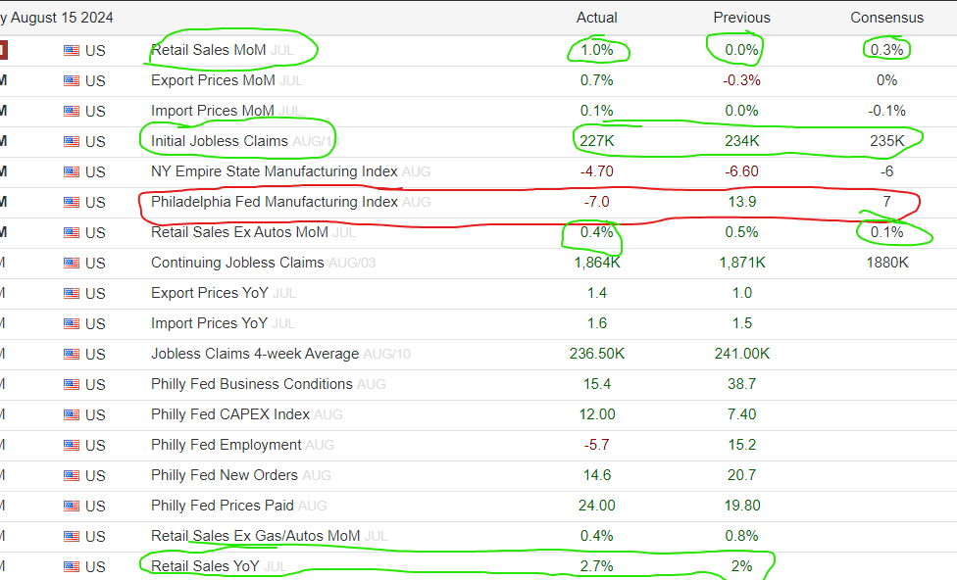957x580 pixels.
Task: Open the Initial Jobless Claims event
Action: click(219, 141)
